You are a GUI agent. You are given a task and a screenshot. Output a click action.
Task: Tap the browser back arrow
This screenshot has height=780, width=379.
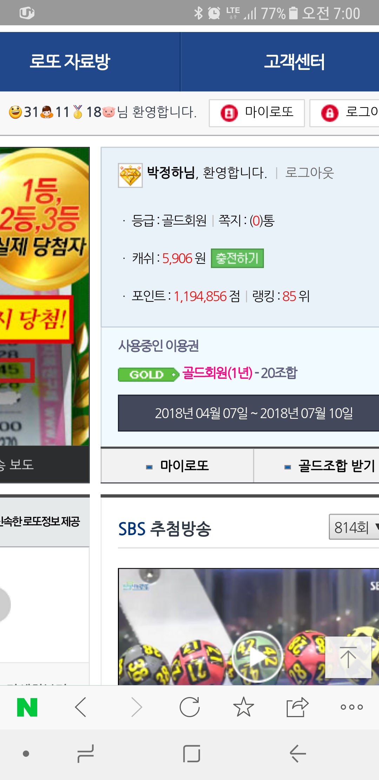(x=81, y=707)
